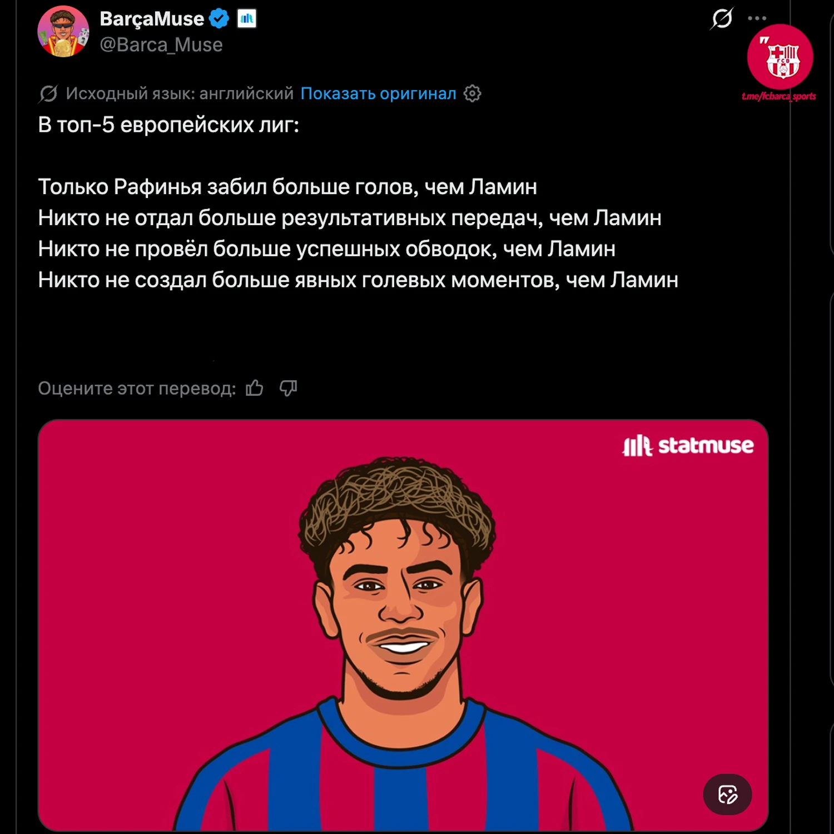
Task: Rate the translation with thumbs down
Action: click(288, 388)
